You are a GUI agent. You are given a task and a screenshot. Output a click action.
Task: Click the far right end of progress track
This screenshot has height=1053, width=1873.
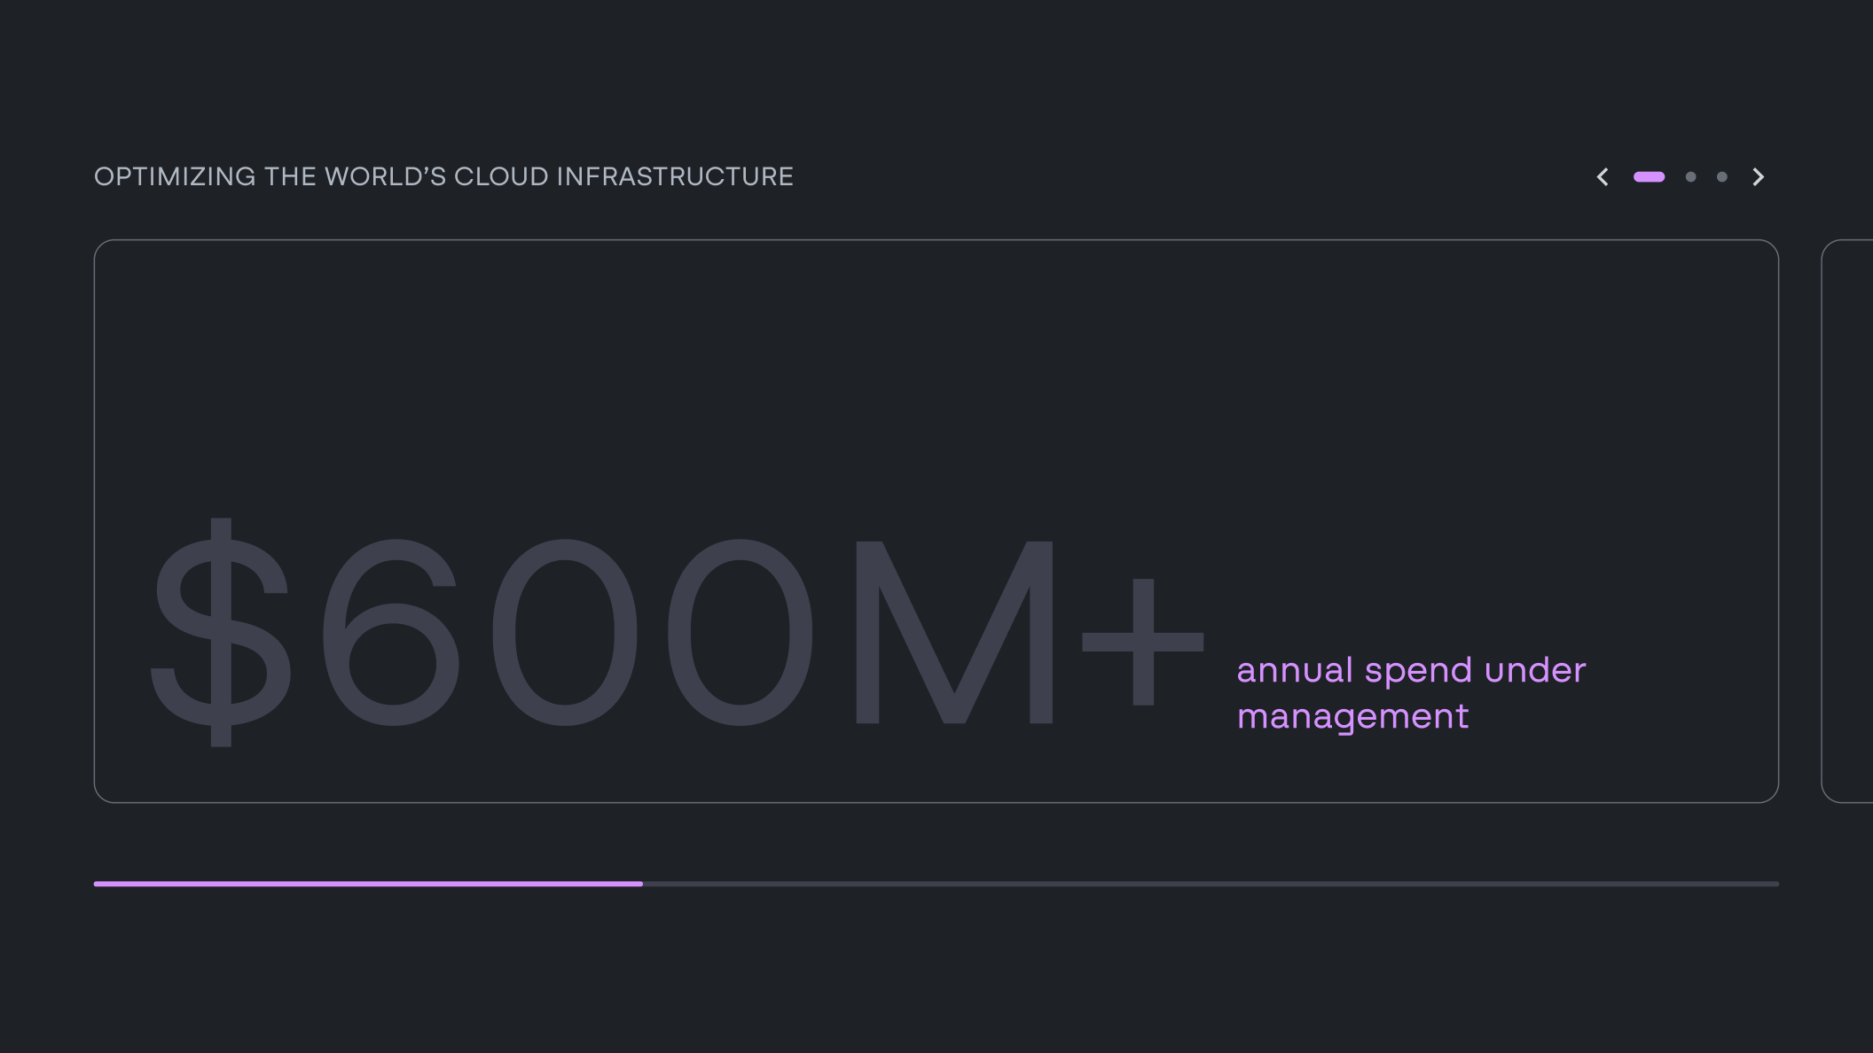pos(1774,884)
